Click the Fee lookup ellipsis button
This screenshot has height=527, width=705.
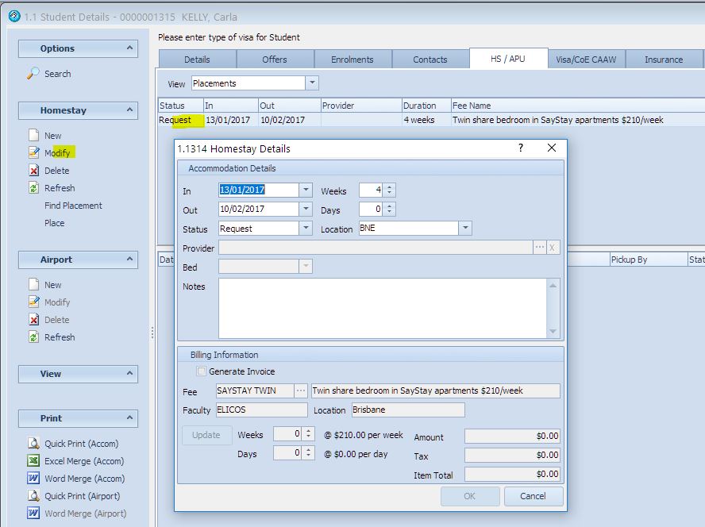[x=301, y=390]
